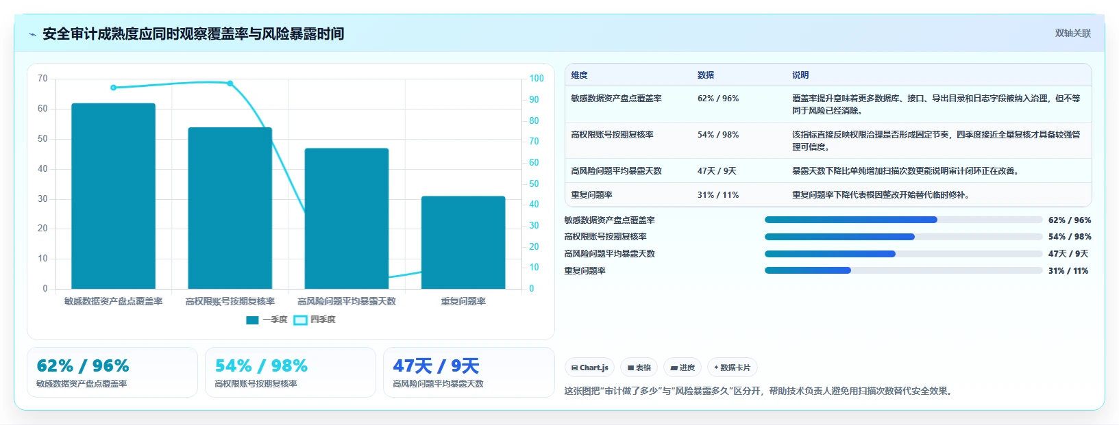Click the 高风险问题平均暴露天数 progress bar
Viewport: 1119px width, 425px height.
(x=903, y=254)
